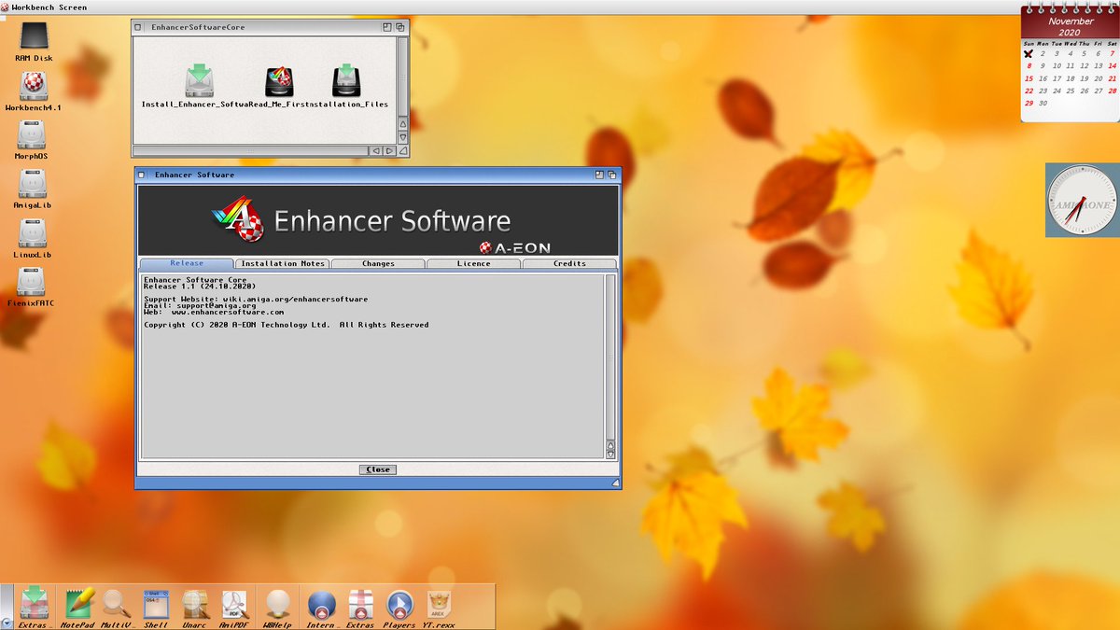1120x630 pixels.
Task: Click the 'Release 1.1 (24.10.2020)' text
Action: coord(200,286)
